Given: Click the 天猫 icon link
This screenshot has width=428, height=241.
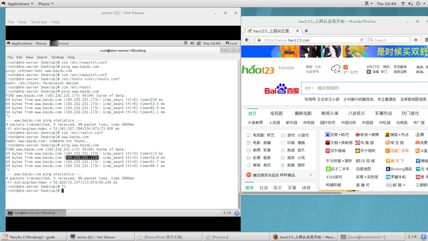Looking at the screenshot, I should tap(327, 143).
